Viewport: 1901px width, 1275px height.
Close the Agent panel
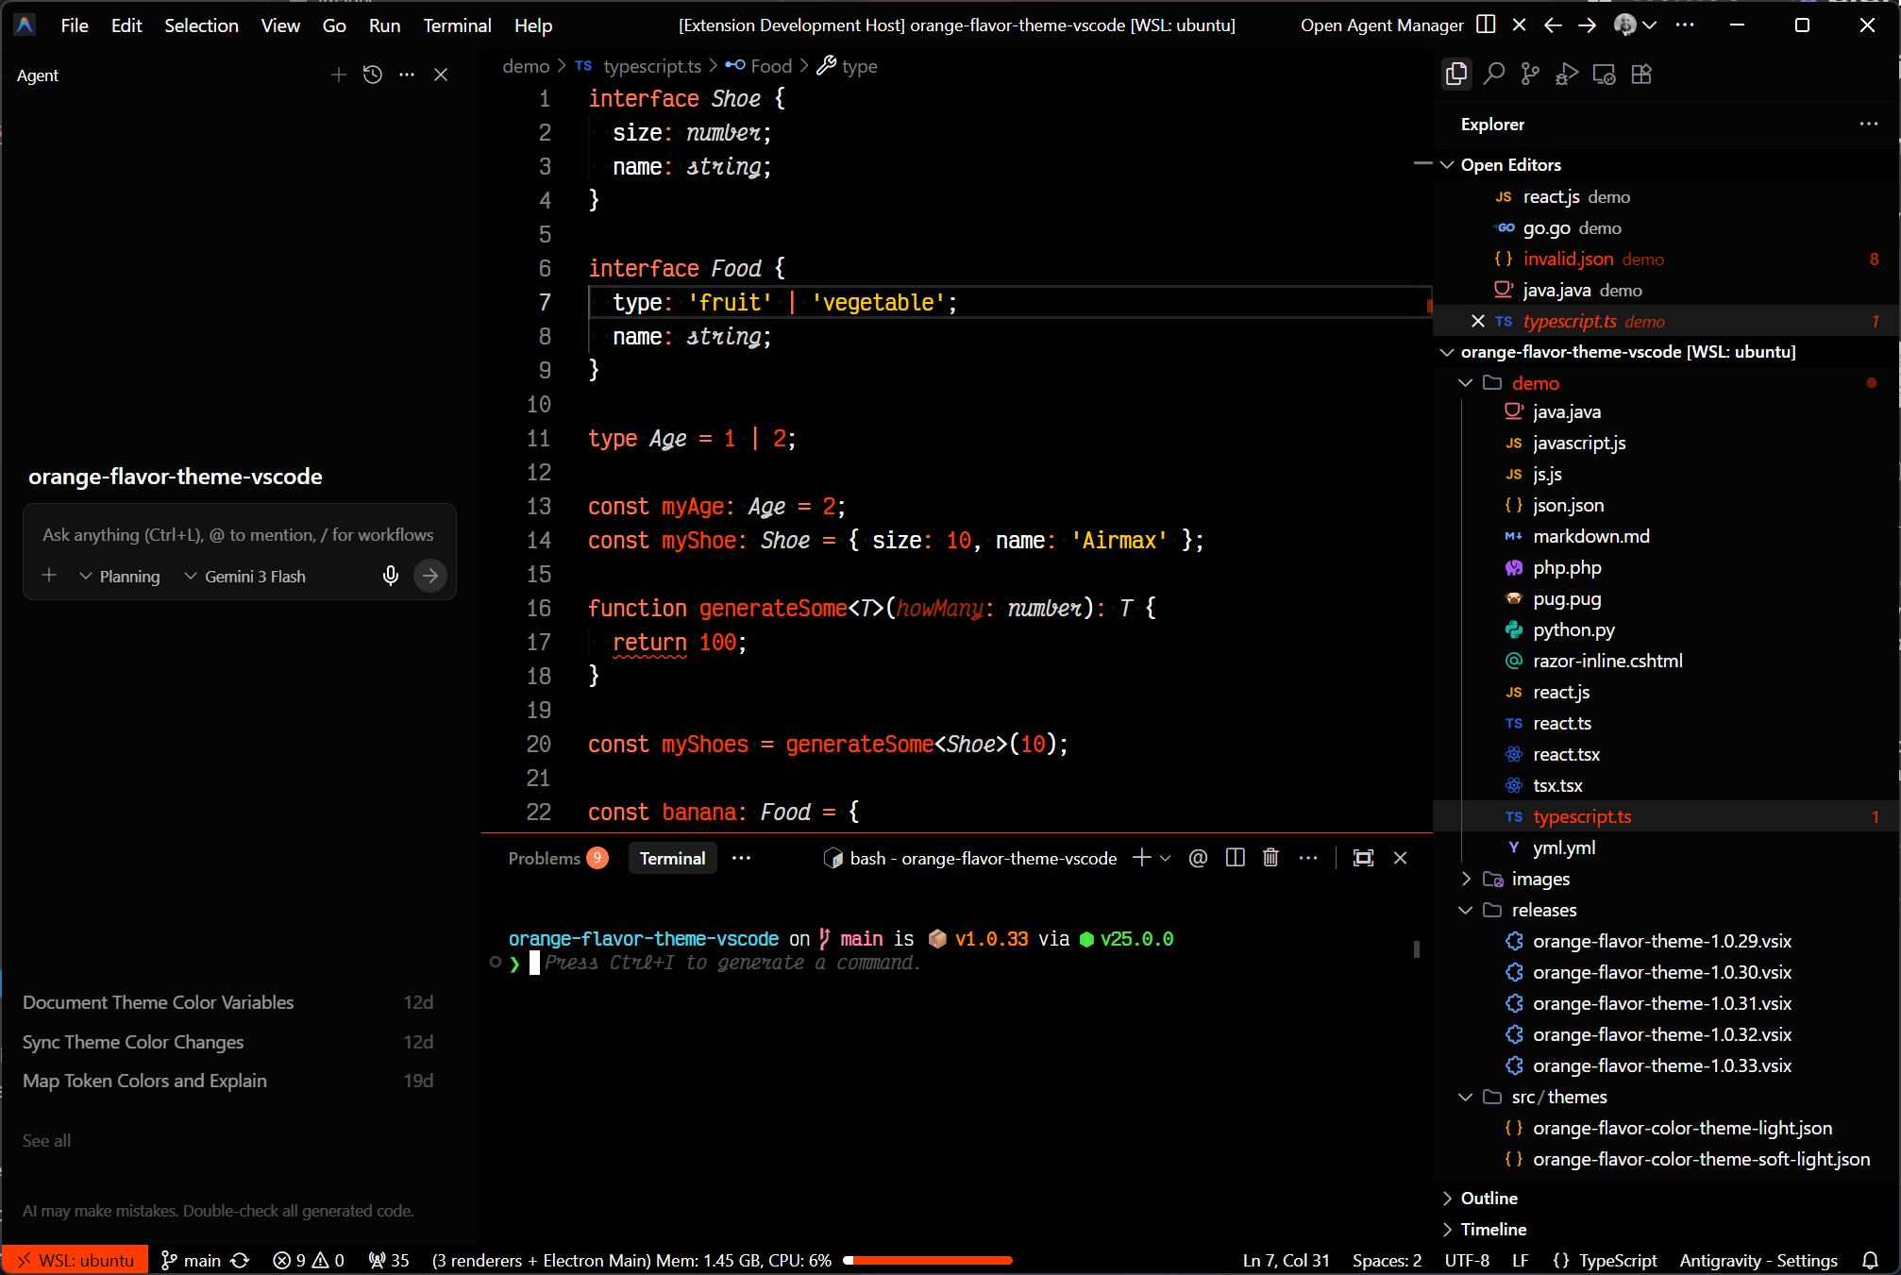tap(441, 75)
